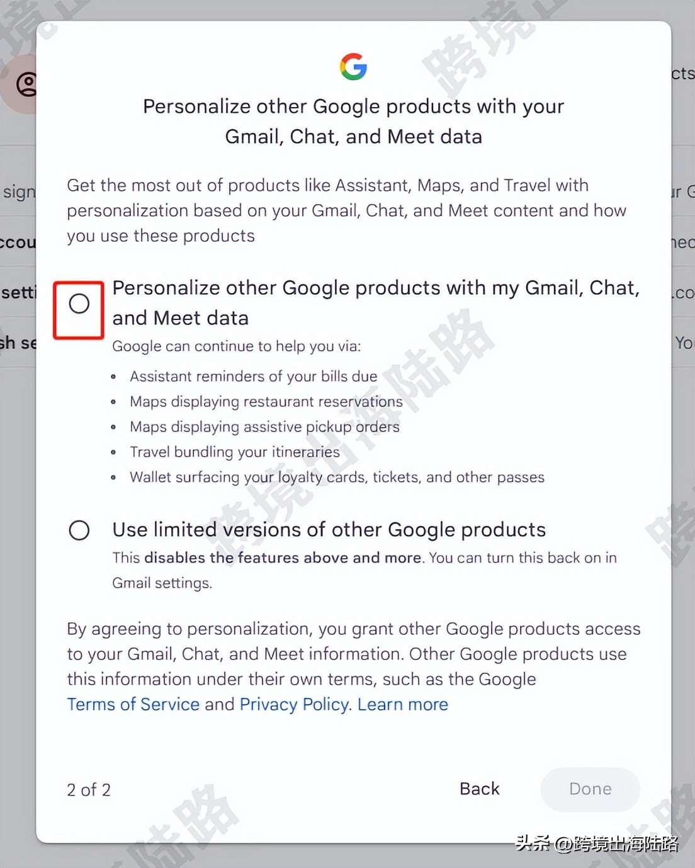Click the bullet "Assistant reminders of your bills due"
695x868 pixels.
pos(253,376)
